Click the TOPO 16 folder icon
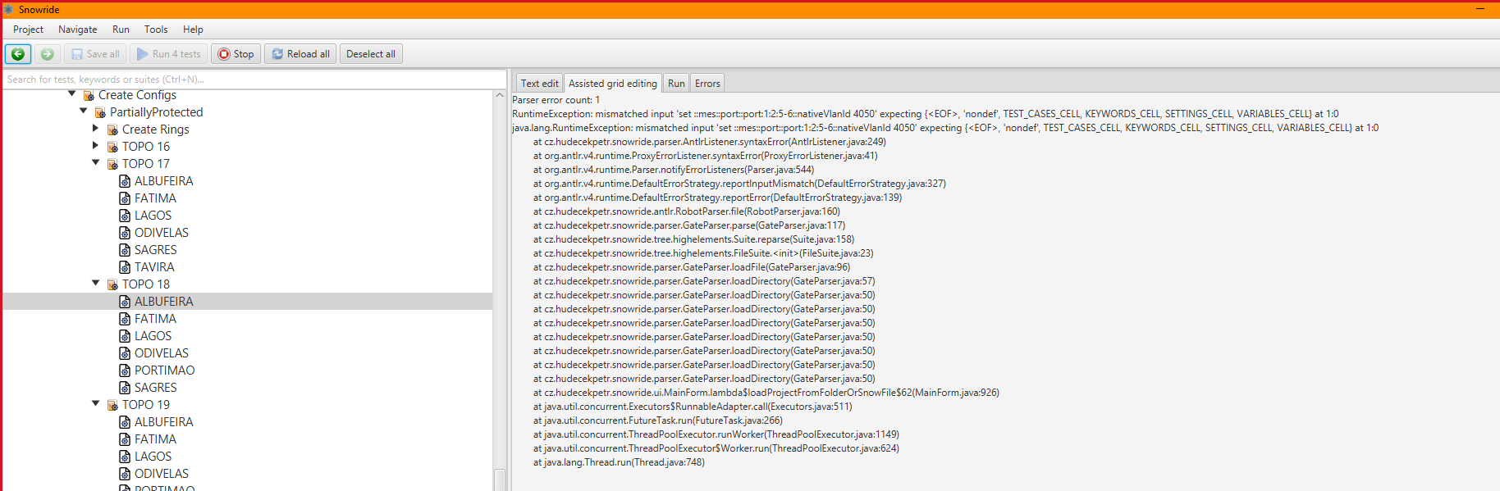Image resolution: width=1500 pixels, height=491 pixels. tap(112, 148)
